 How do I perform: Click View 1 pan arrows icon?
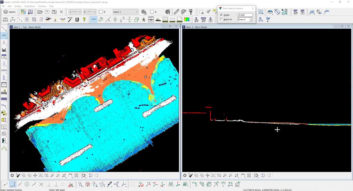coord(35,175)
